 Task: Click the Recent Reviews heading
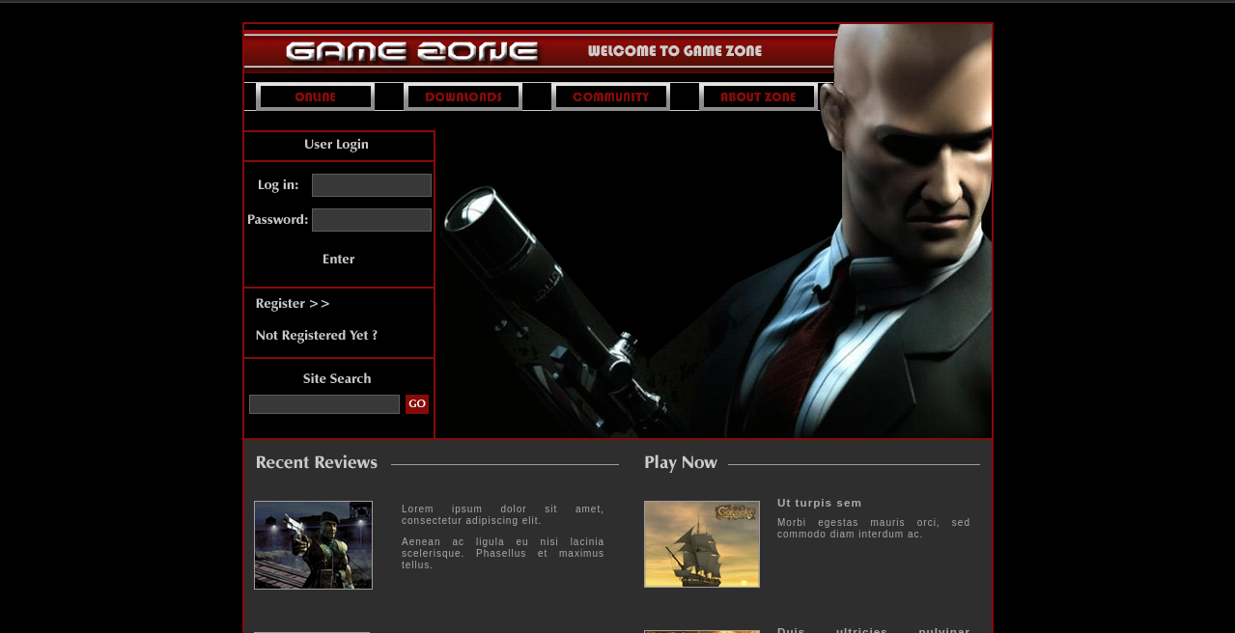pyautogui.click(x=317, y=463)
